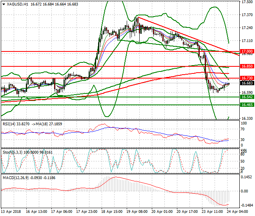Click the 16 Apr 13:00 time label
The height and width of the screenshot is (216, 255).
tap(36, 212)
